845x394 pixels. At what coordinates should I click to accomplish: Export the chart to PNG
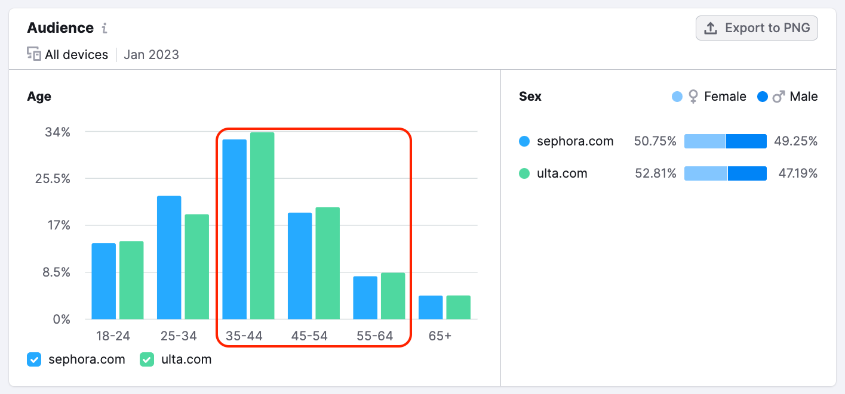pos(757,28)
